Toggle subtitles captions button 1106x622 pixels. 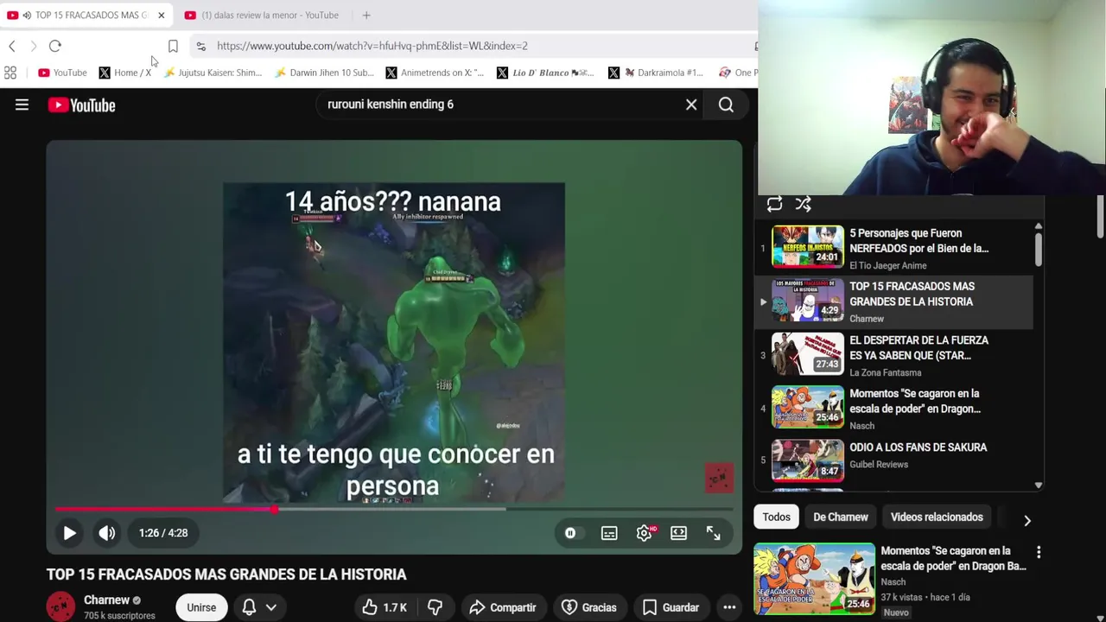point(609,533)
